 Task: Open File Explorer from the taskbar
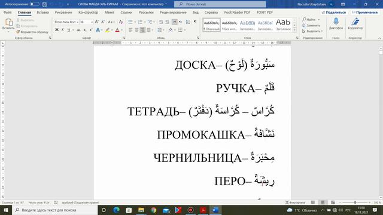pyautogui.click(x=141, y=210)
